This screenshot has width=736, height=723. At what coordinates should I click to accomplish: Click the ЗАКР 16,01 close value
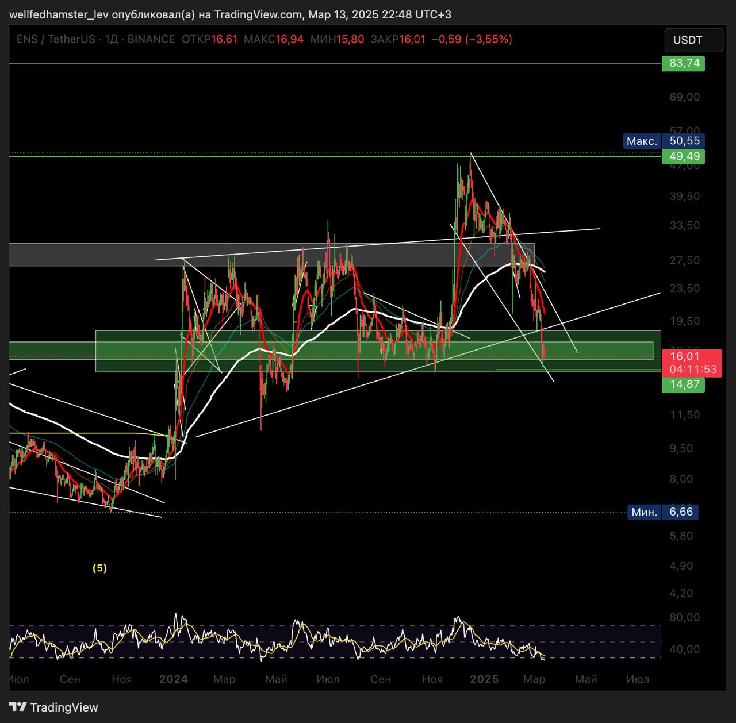398,39
